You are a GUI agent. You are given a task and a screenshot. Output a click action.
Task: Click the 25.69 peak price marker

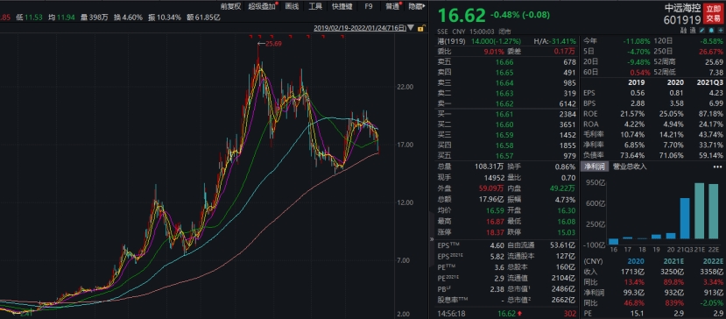272,44
